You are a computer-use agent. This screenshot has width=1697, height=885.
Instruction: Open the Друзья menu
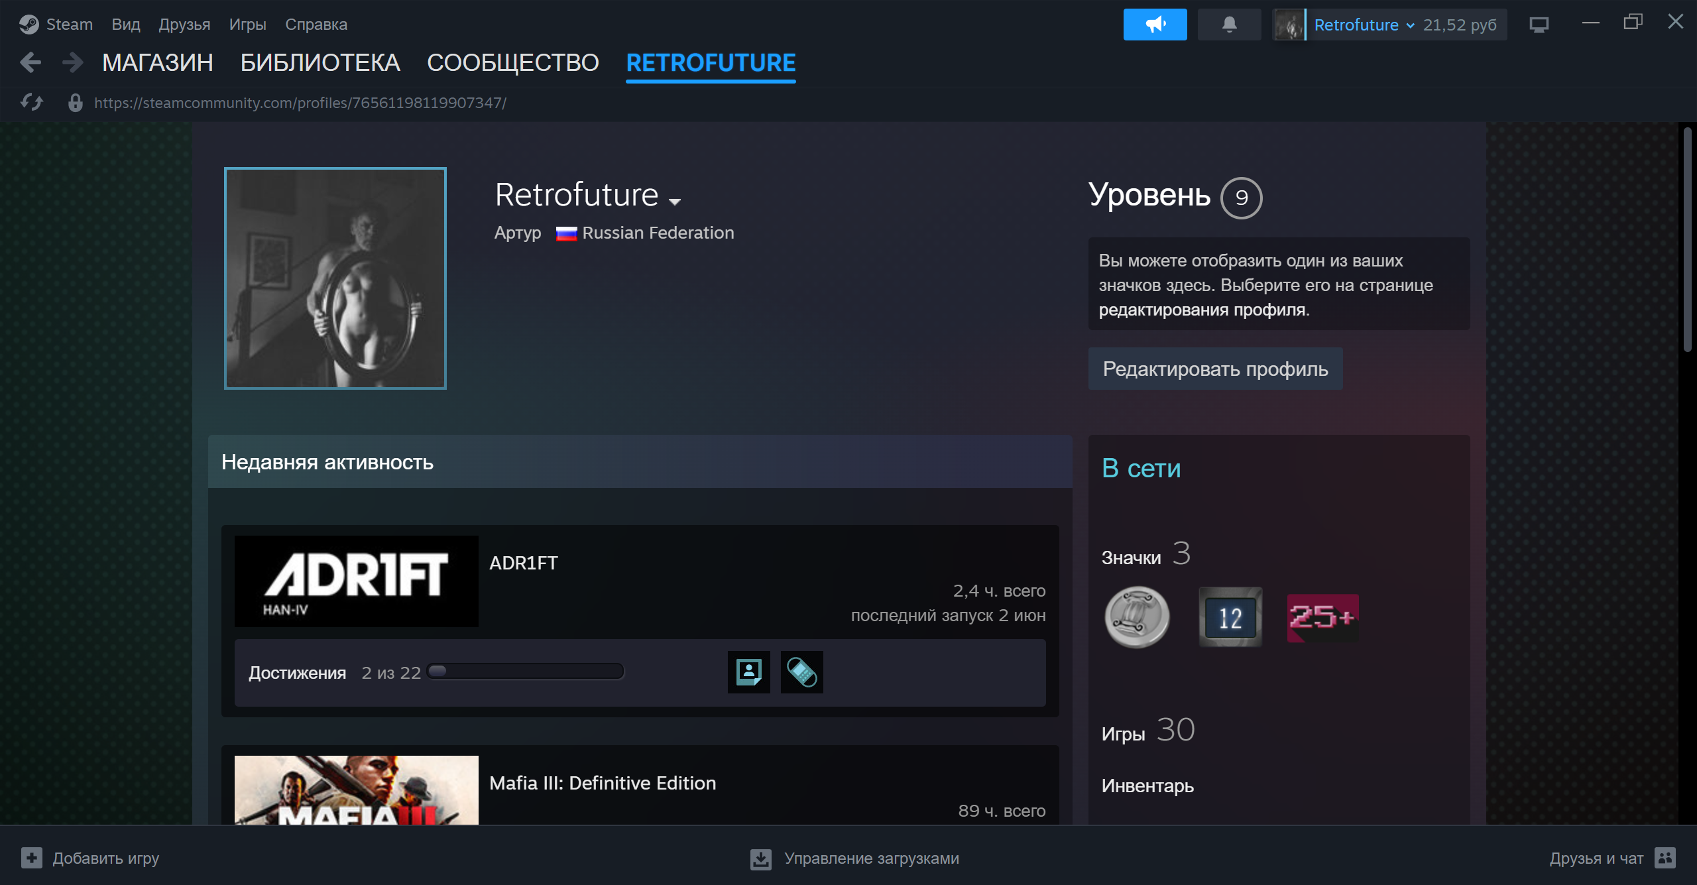tap(184, 25)
